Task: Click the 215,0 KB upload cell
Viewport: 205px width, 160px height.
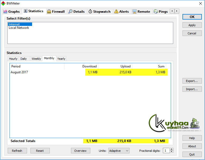Action: tap(126, 72)
